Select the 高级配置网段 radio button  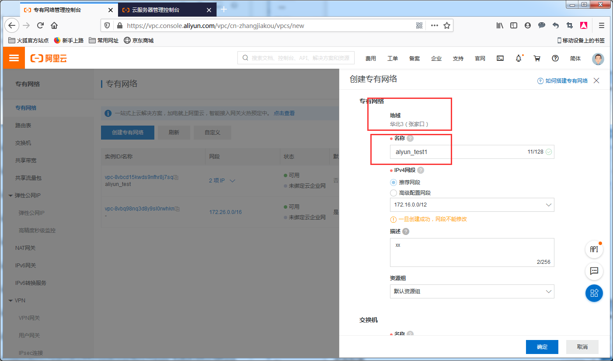(393, 193)
